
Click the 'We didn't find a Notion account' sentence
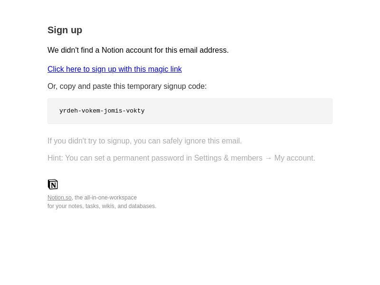(138, 50)
